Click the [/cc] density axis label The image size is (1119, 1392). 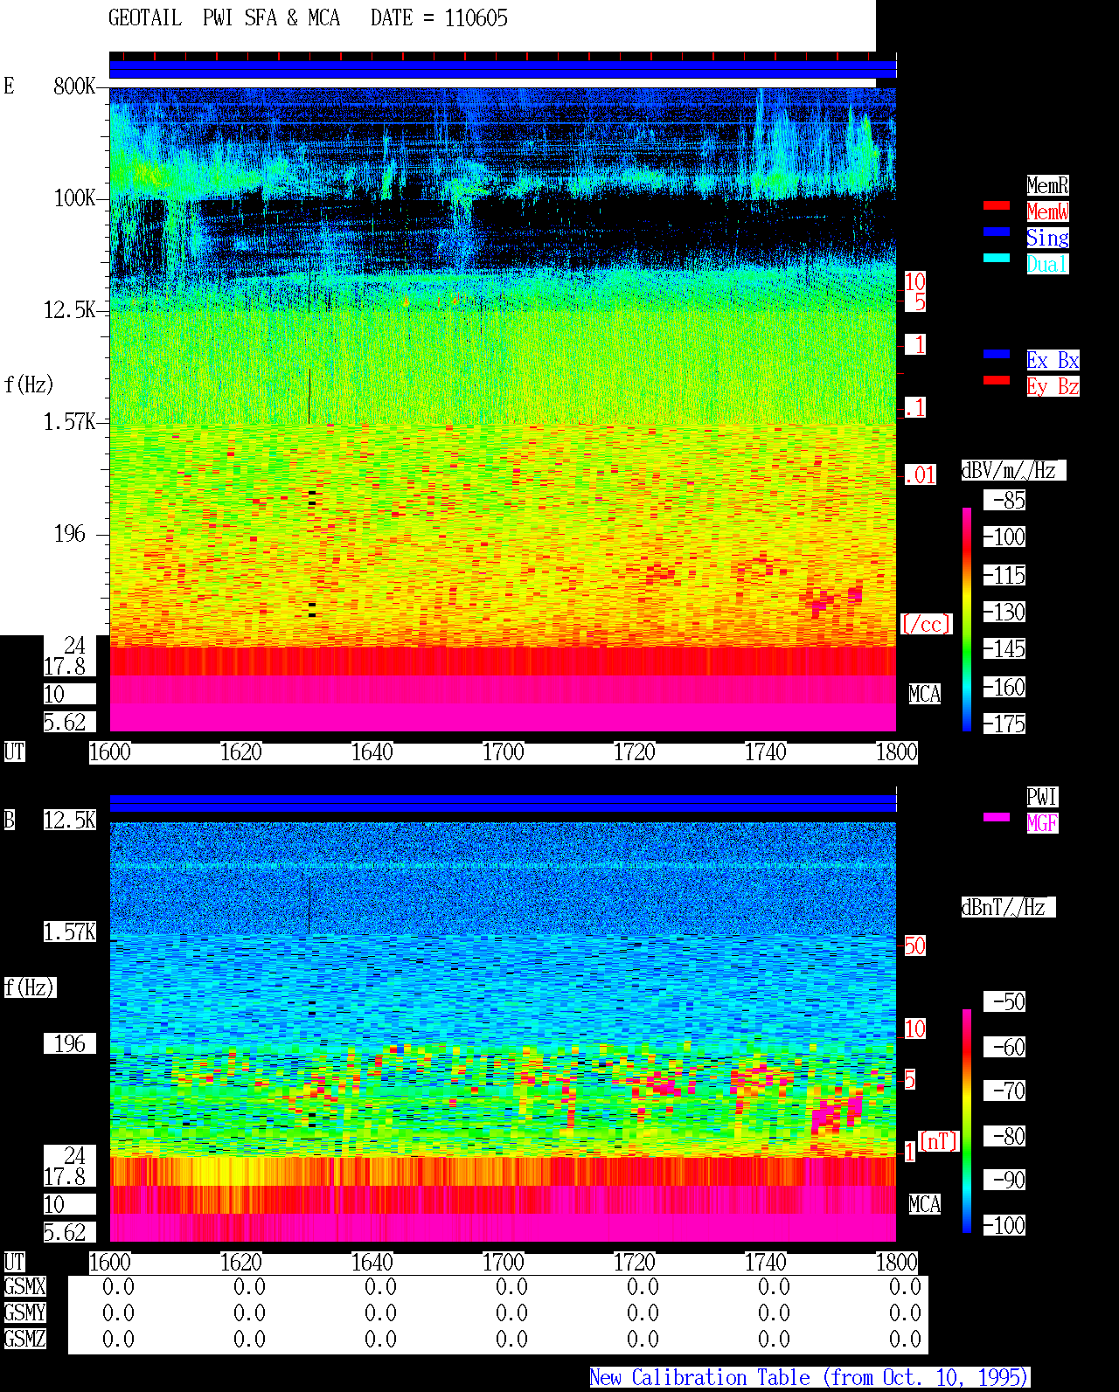[x=926, y=625]
